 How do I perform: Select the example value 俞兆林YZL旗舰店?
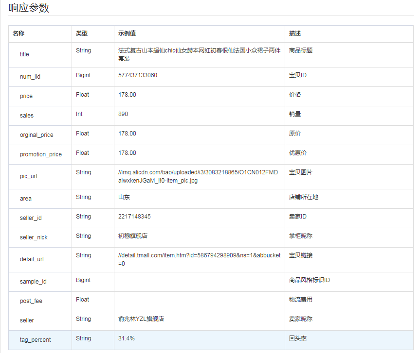[141, 319]
